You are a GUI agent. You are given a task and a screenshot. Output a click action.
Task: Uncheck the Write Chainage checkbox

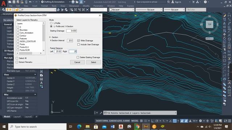point(78,40)
